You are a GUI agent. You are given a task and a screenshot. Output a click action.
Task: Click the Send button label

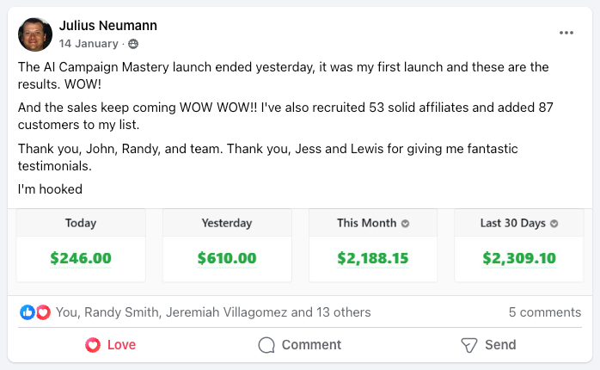pos(500,345)
